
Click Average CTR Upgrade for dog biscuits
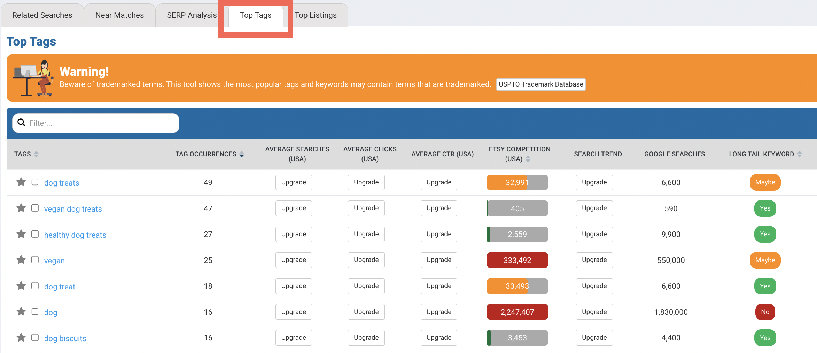coord(439,338)
